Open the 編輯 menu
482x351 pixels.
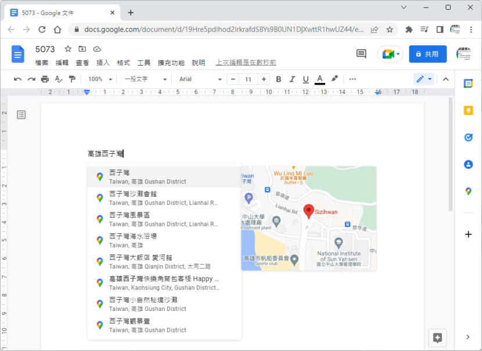[62, 63]
